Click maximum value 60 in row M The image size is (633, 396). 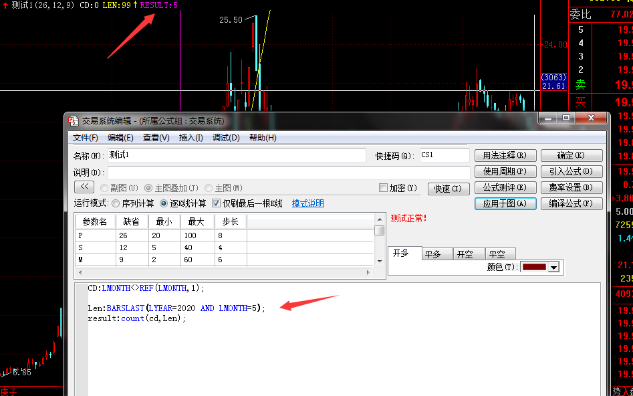tap(198, 260)
